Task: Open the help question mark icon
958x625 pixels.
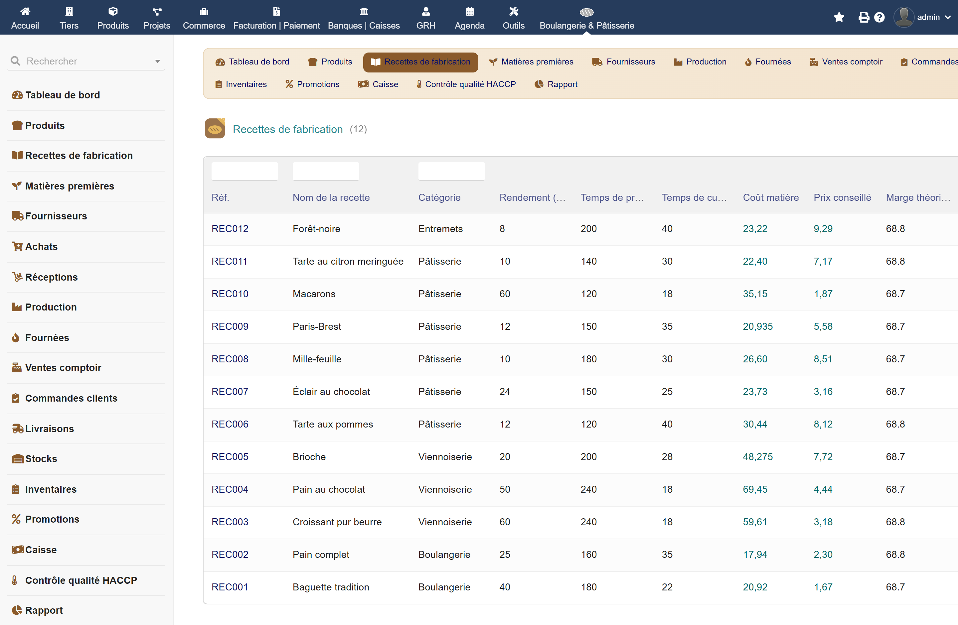Action: click(879, 17)
